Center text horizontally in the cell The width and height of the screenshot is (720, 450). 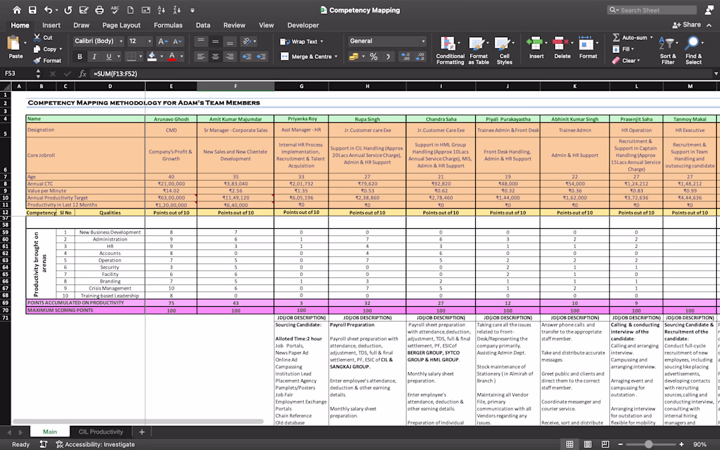click(215, 56)
